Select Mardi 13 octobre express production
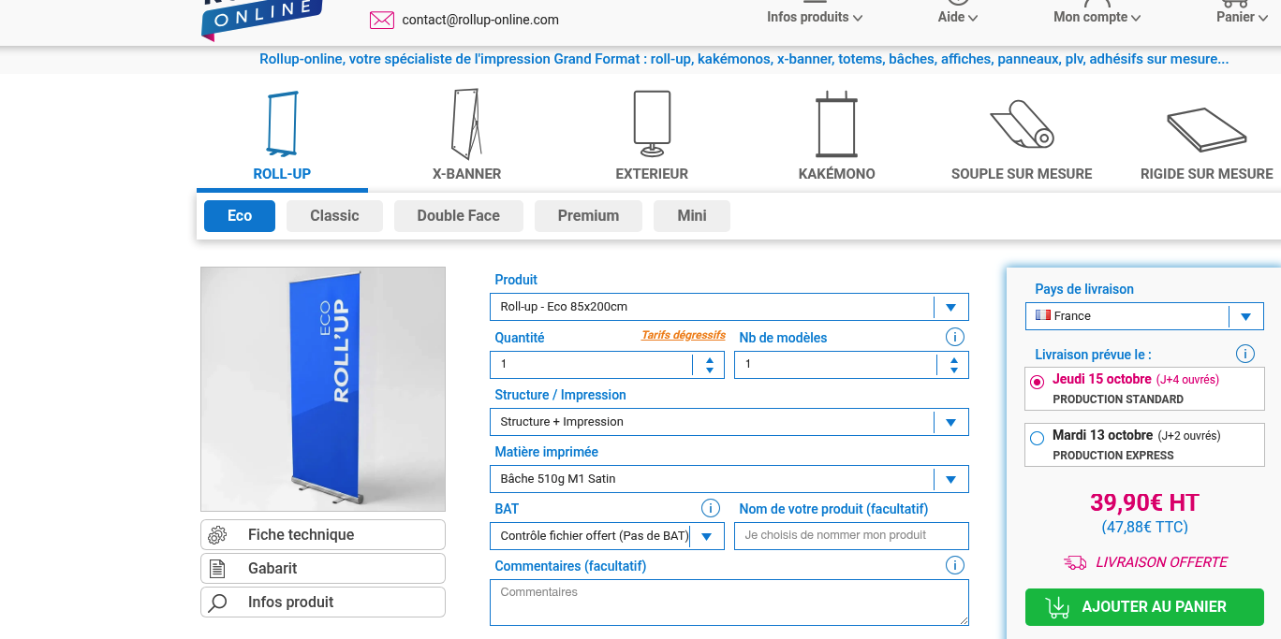Viewport: 1281px width, 639px height. (1144, 444)
